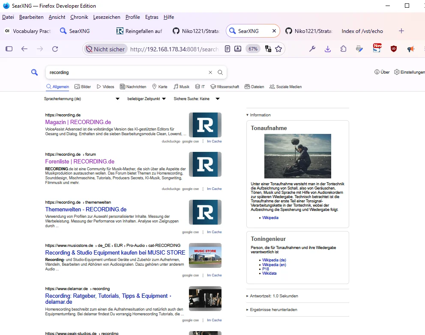The width and height of the screenshot is (425, 335).
Task: Click the 67% zoom level badge
Action: pos(253,49)
